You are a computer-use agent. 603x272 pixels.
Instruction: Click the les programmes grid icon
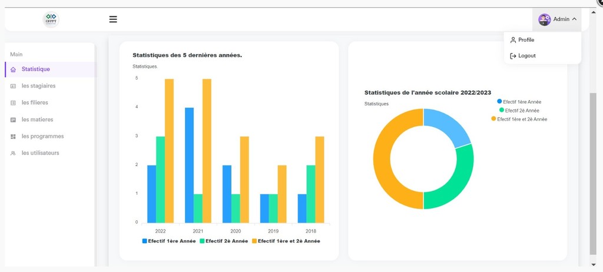[x=13, y=137]
